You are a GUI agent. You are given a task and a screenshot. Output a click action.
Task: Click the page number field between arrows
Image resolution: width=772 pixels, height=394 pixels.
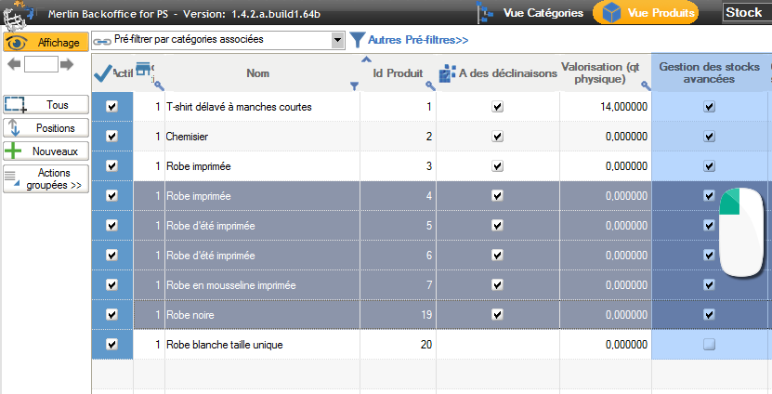pyautogui.click(x=42, y=64)
